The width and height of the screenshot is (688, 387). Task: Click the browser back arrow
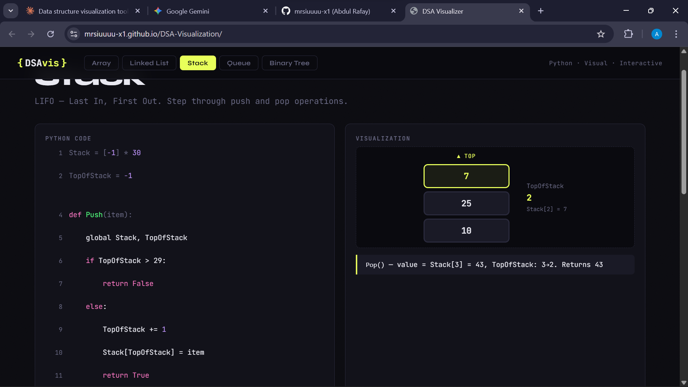[x=12, y=34]
